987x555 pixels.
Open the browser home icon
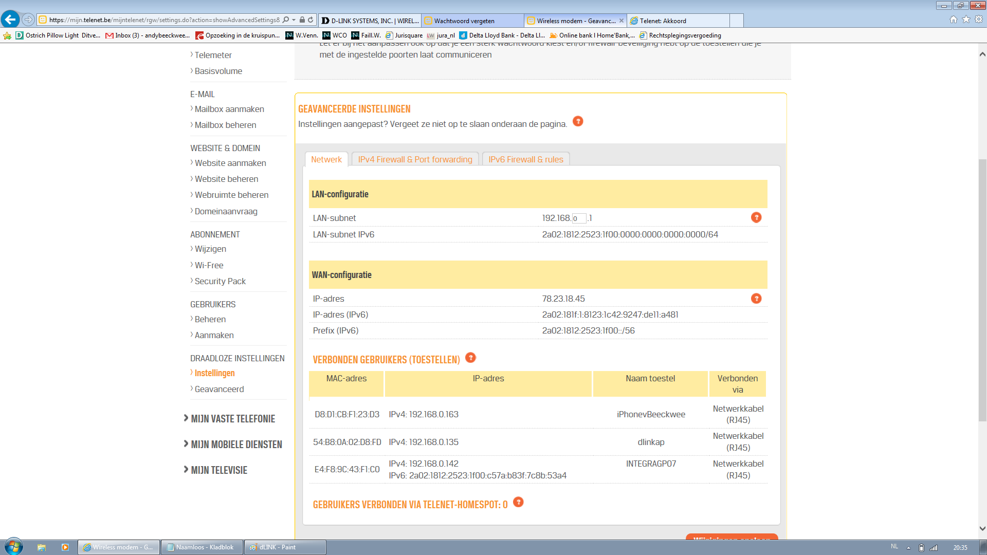click(954, 20)
